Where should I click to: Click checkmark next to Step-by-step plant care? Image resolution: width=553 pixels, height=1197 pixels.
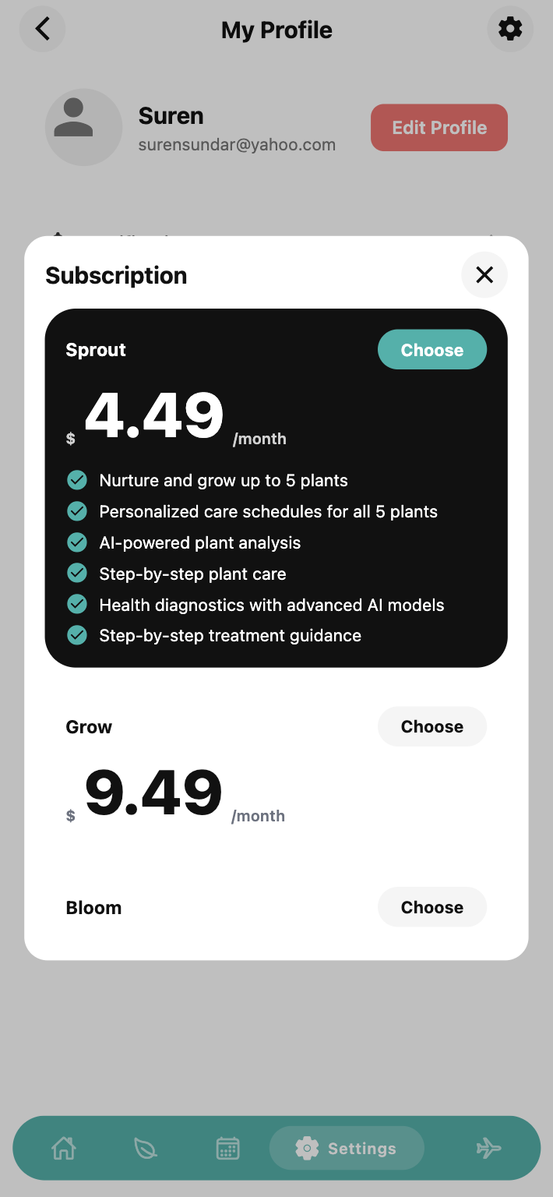point(77,574)
